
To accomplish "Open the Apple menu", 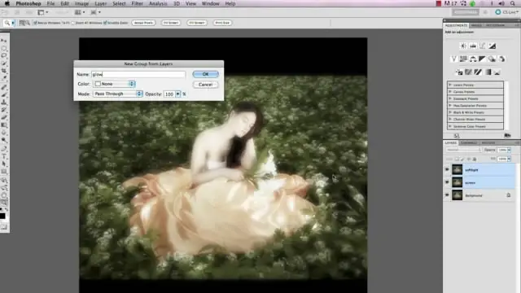I will tap(7, 3).
